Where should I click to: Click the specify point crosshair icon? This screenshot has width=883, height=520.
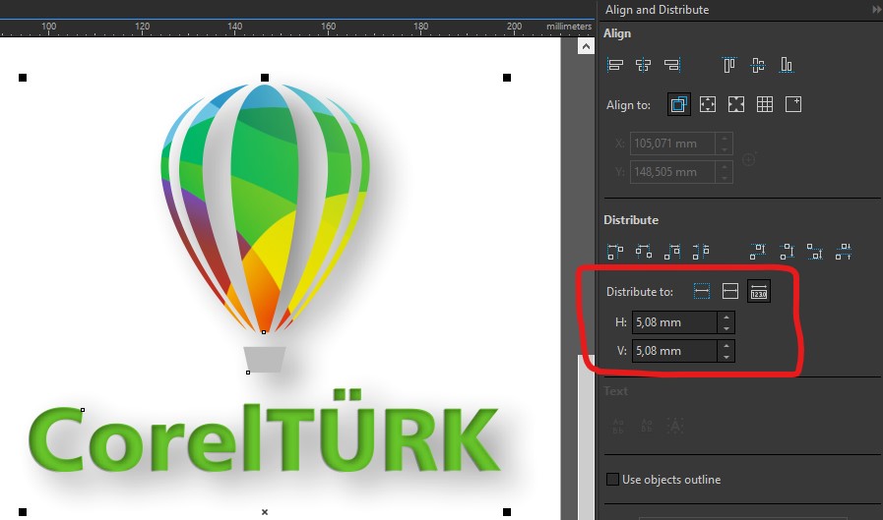(x=749, y=159)
